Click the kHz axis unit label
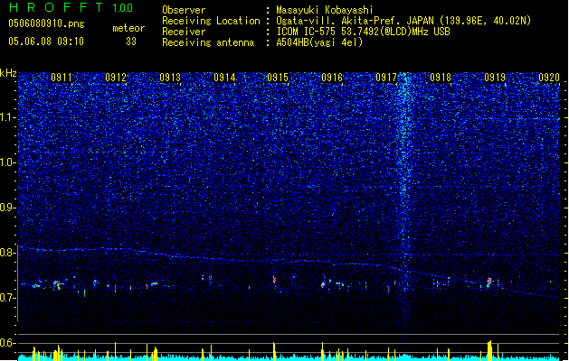Viewport: 569px width, 361px height. (8, 73)
